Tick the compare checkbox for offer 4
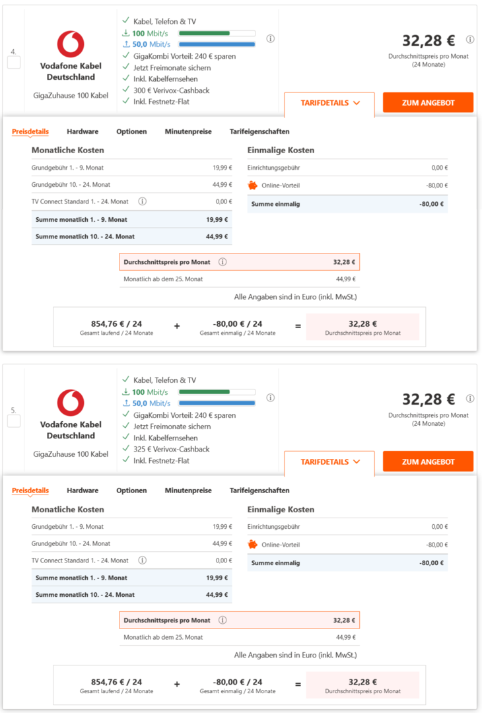482x713 pixels. [x=14, y=63]
